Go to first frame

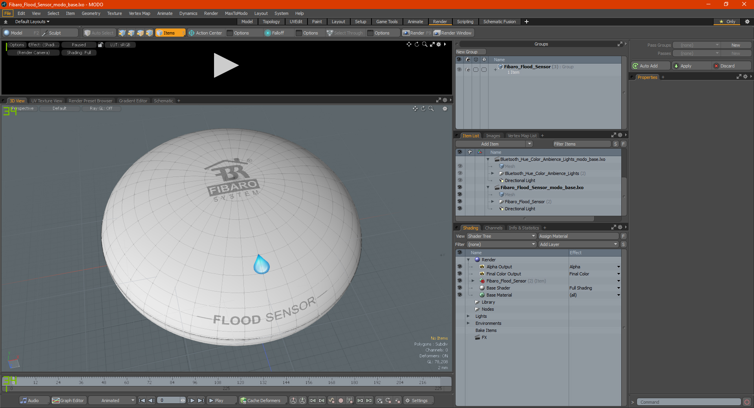[142, 401]
